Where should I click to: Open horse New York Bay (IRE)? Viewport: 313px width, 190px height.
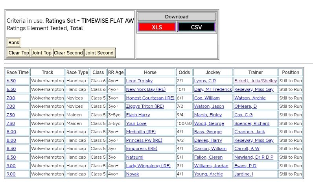(x=146, y=90)
